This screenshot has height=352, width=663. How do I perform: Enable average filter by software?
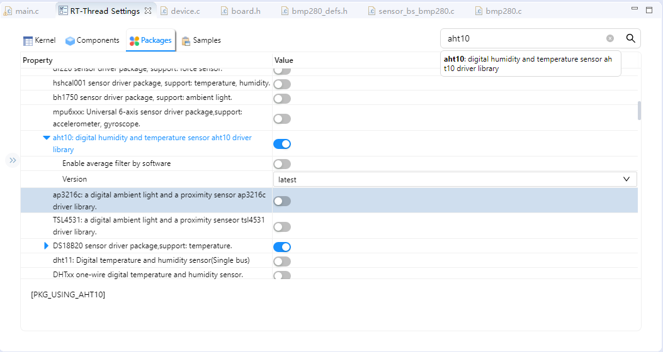pyautogui.click(x=282, y=164)
